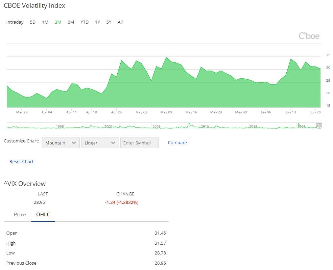The height and width of the screenshot is (270, 333).
Task: Click the LAST column header
Action: pyautogui.click(x=43, y=194)
